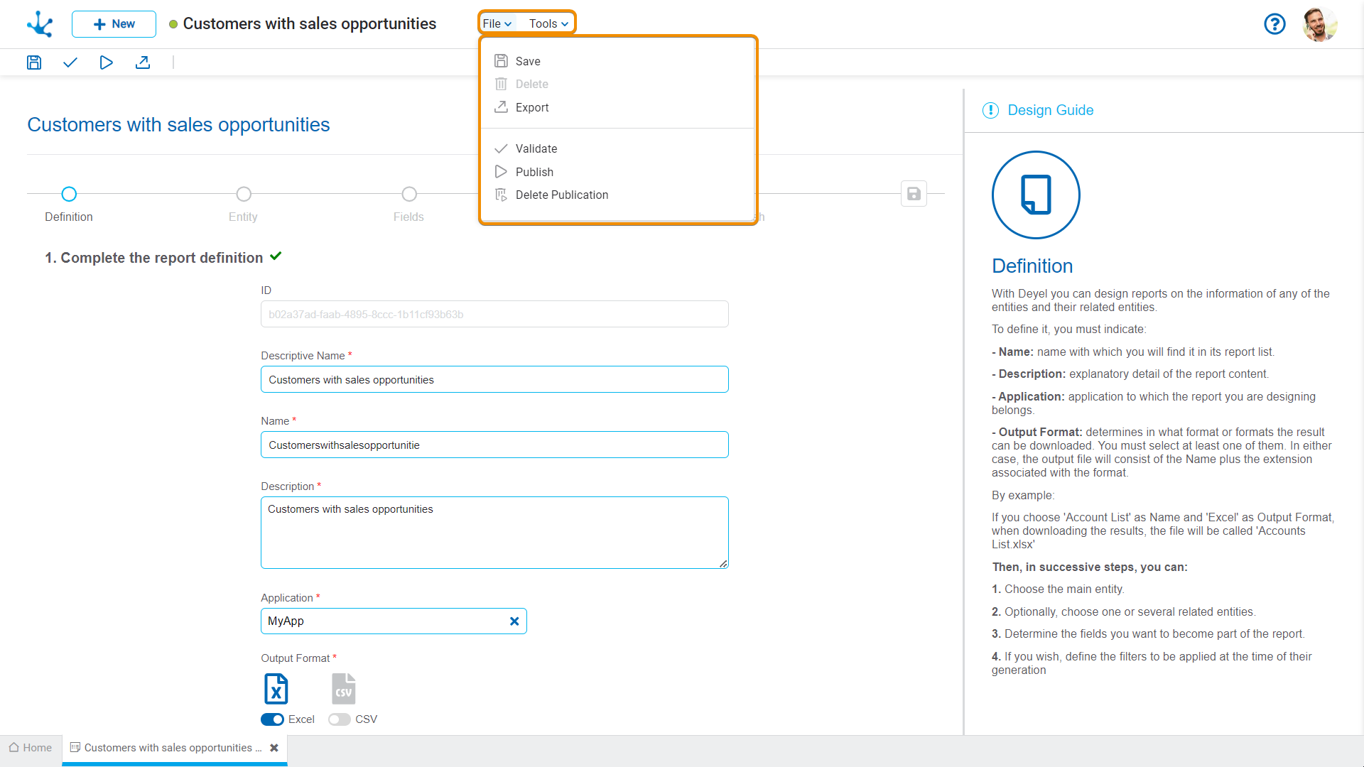Click the Deyel logo icon
The image size is (1364, 767).
(x=40, y=24)
